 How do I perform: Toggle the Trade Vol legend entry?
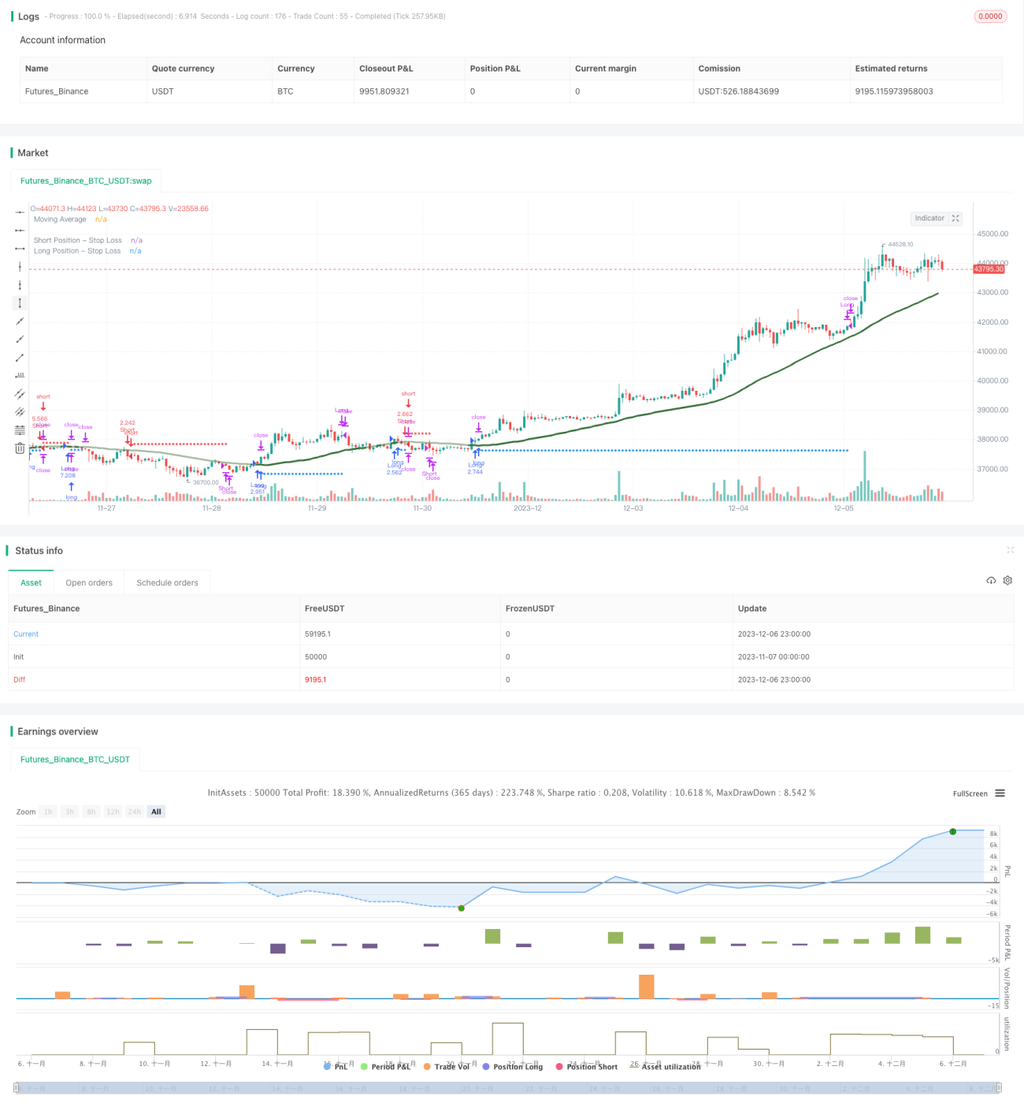(x=446, y=1067)
